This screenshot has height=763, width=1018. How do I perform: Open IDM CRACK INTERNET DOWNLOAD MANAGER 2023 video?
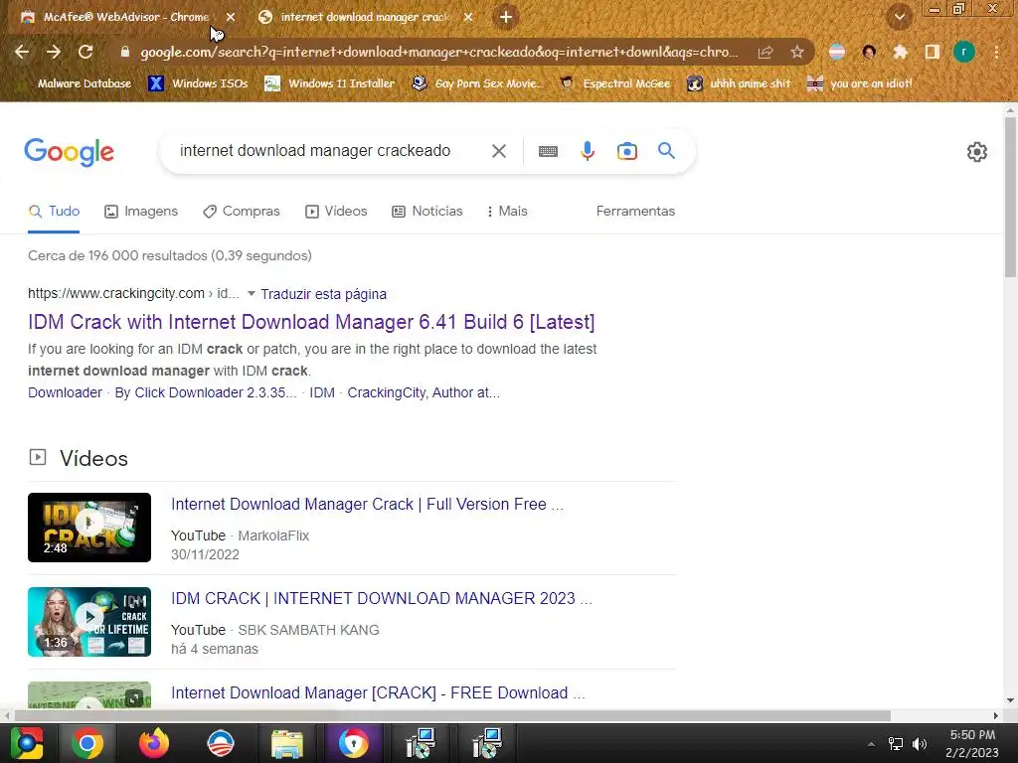[382, 598]
